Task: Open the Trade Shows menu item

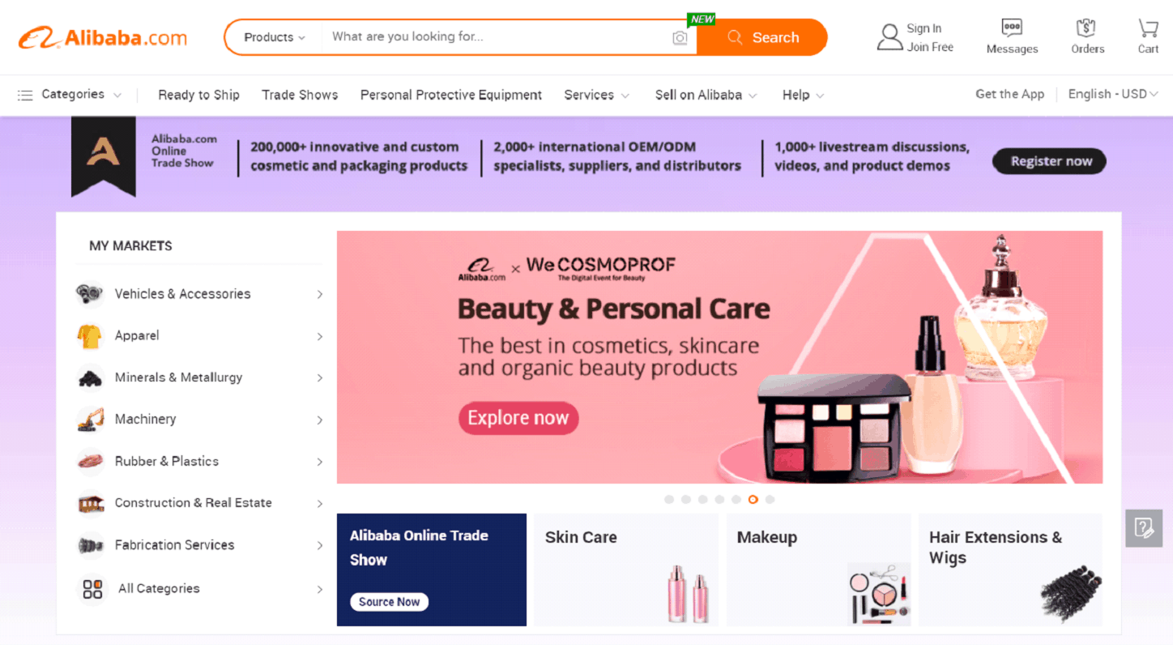Action: 300,95
